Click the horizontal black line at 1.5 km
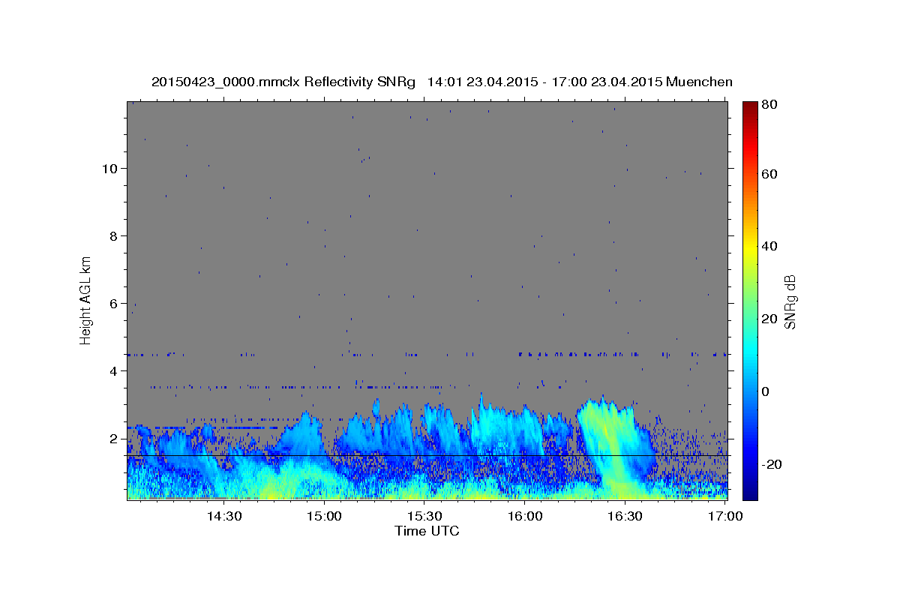This screenshot has width=900, height=600. (x=427, y=455)
